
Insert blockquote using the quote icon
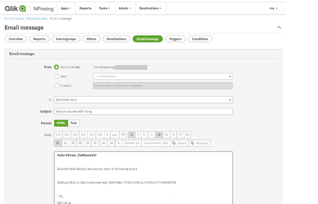123,135
